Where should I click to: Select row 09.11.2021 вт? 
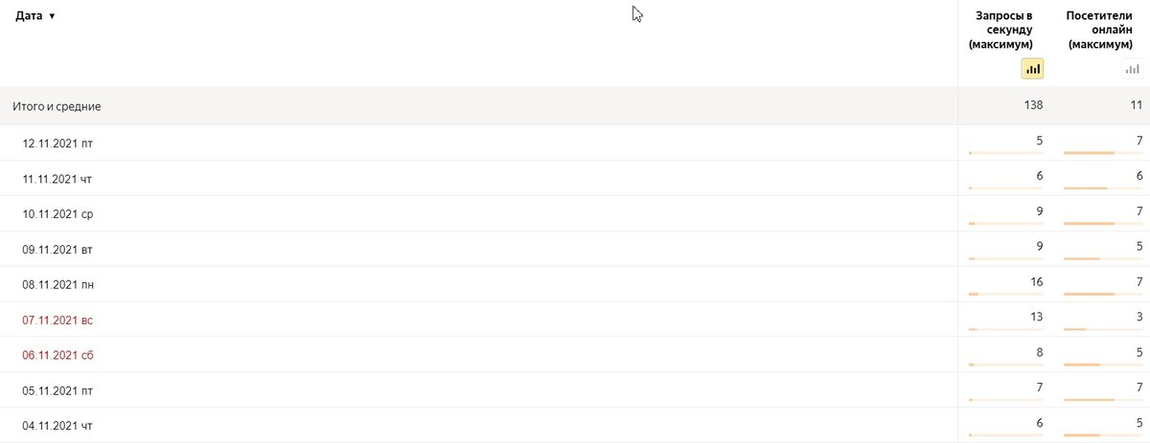pos(575,249)
